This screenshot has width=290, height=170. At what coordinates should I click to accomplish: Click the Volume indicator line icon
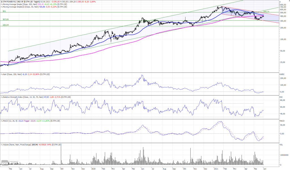click(1, 145)
